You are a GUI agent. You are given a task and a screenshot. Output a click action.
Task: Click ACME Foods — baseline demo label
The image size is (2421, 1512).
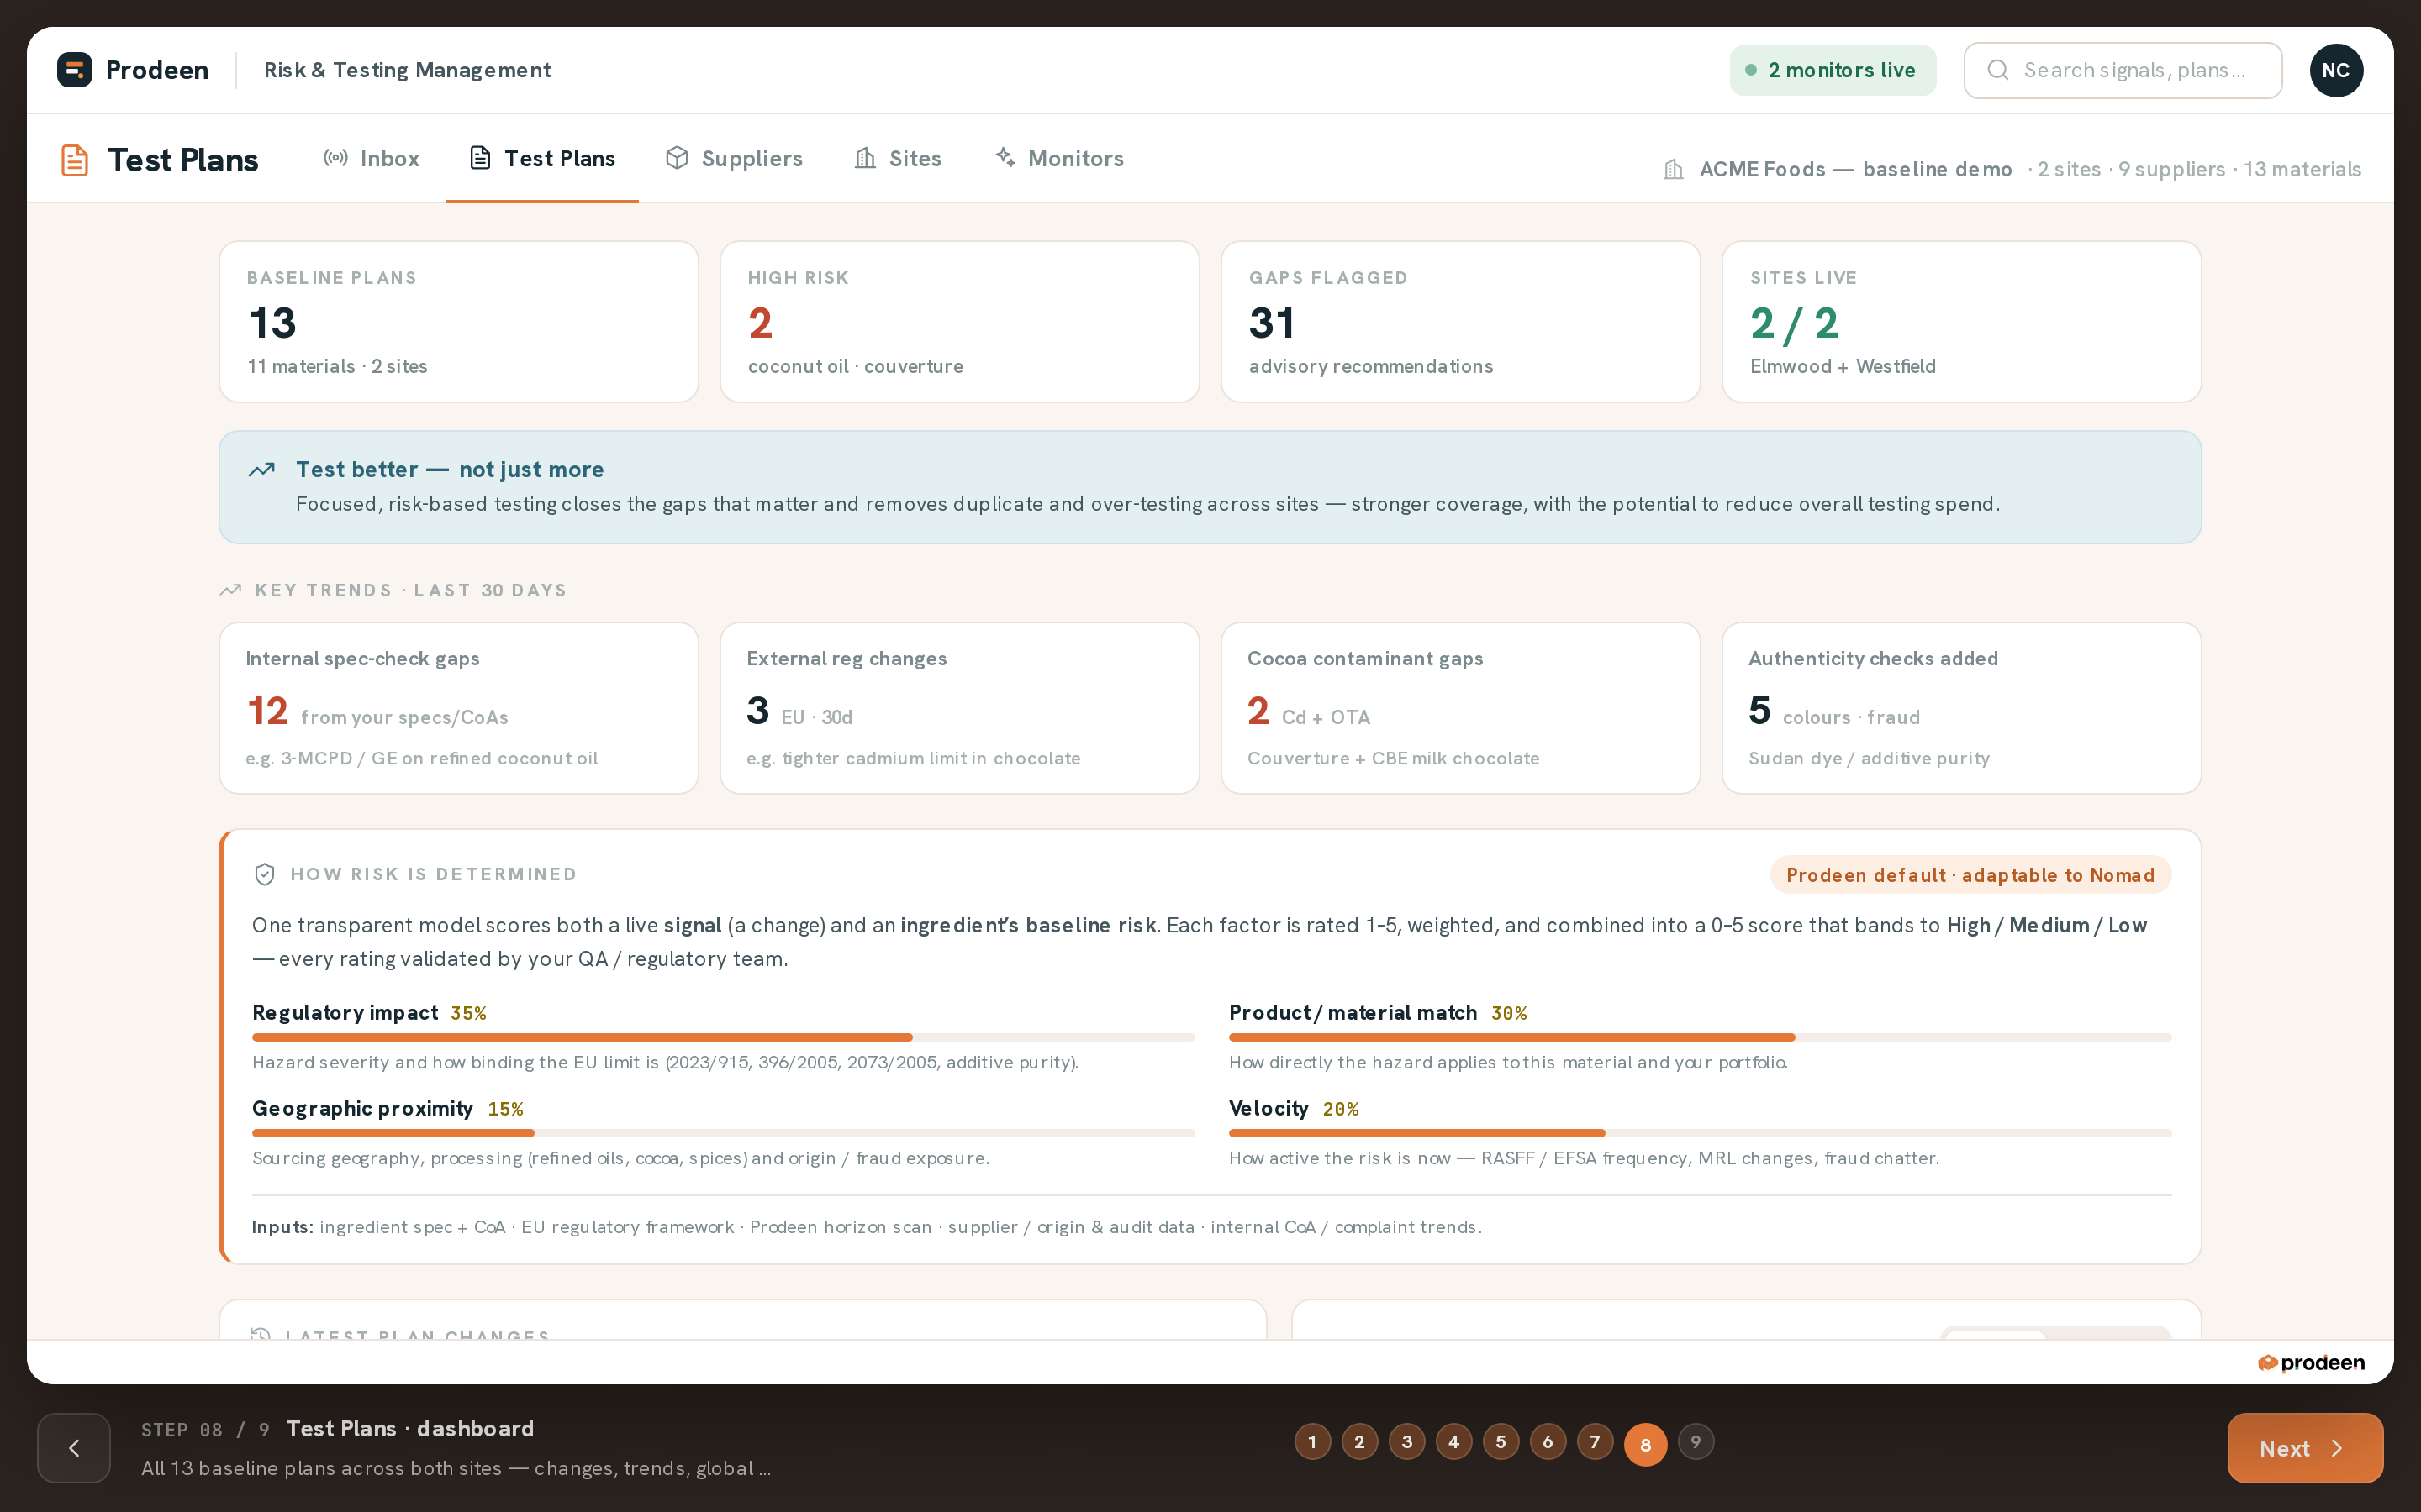point(1856,169)
